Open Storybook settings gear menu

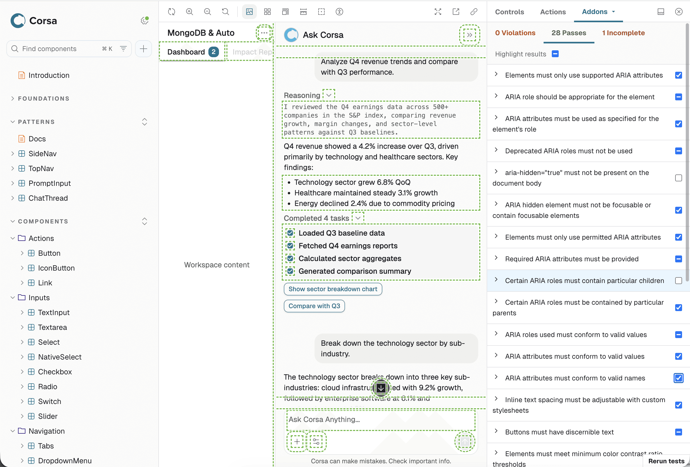pyautogui.click(x=145, y=20)
